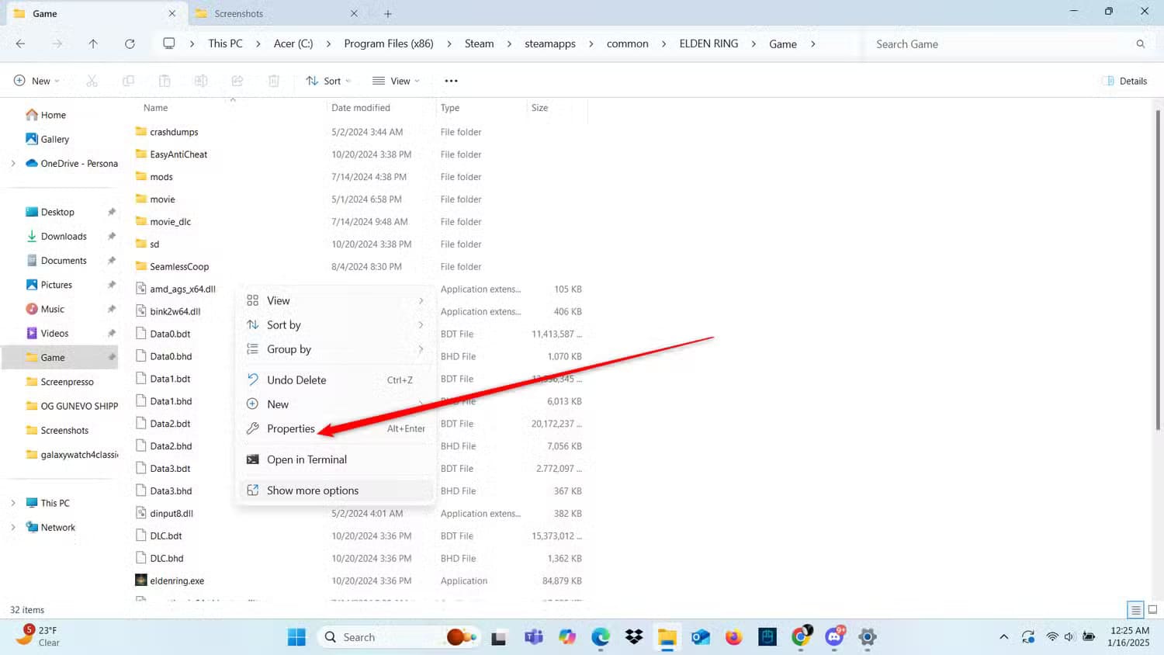
Task: Open Firefox from the taskbar
Action: tap(733, 637)
